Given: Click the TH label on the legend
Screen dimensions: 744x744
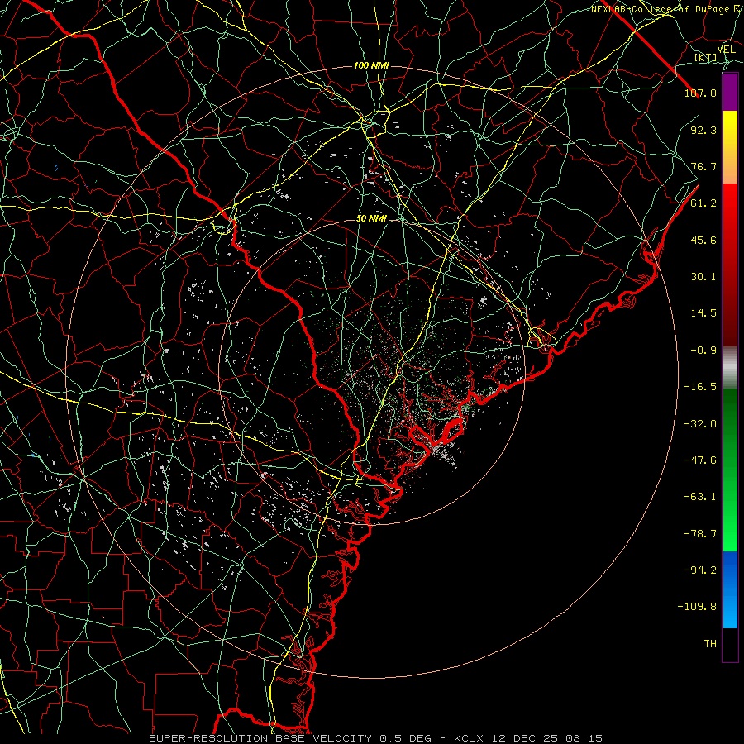Looking at the screenshot, I should click(710, 644).
